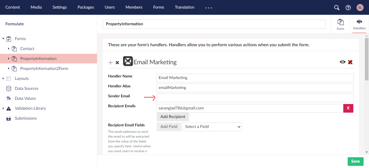Click the handler move crosshair icon

pos(110,63)
